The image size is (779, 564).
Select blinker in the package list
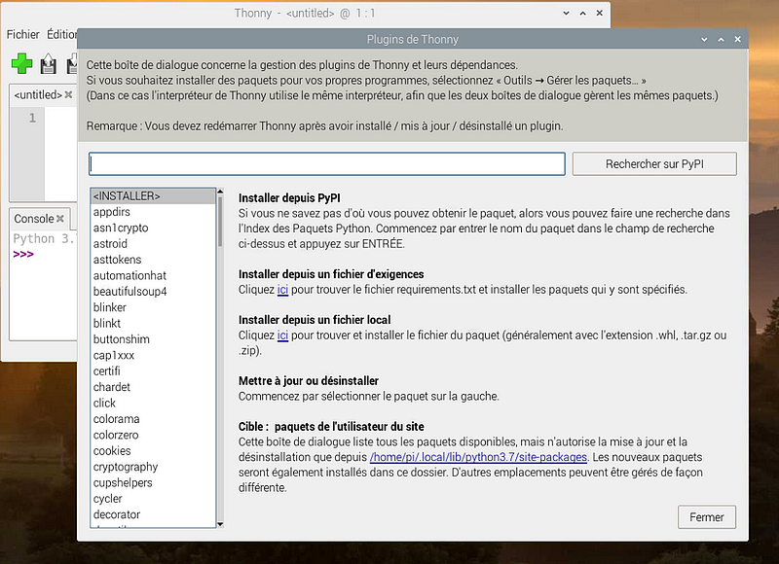pos(153,307)
